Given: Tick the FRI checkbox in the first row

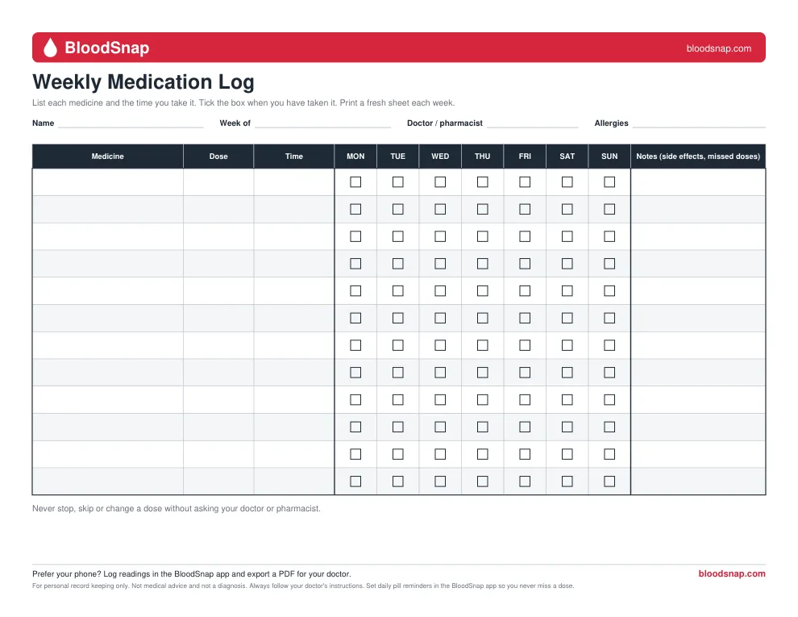Looking at the screenshot, I should click(525, 181).
